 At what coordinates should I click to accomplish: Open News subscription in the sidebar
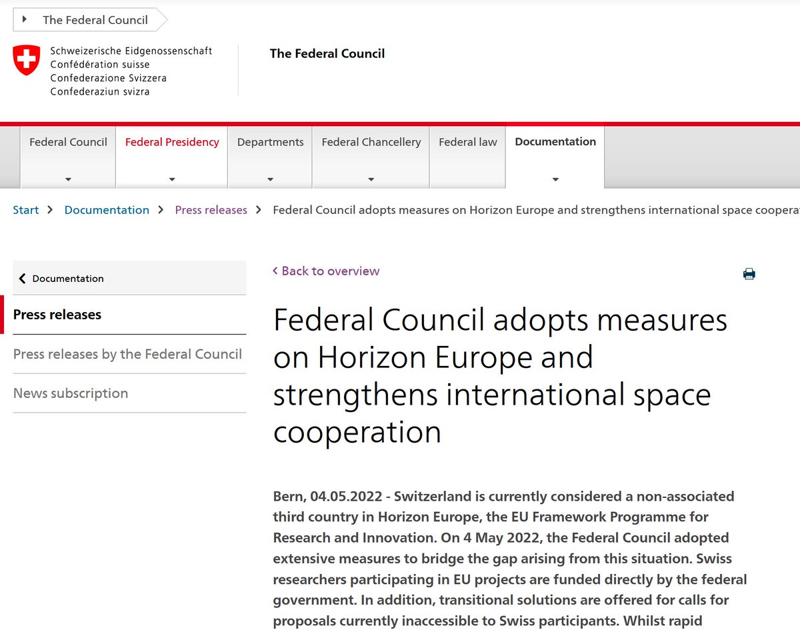[129, 393]
